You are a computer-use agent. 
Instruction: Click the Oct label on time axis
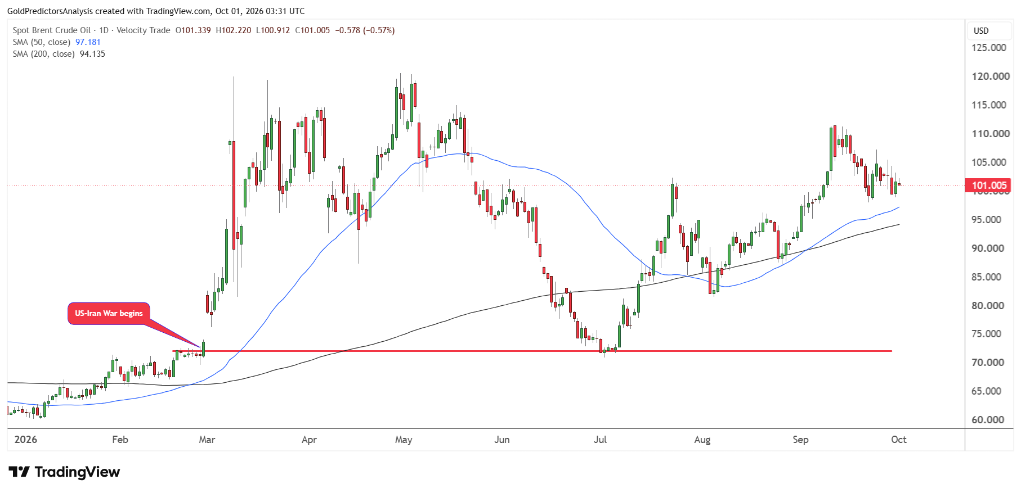coord(899,440)
